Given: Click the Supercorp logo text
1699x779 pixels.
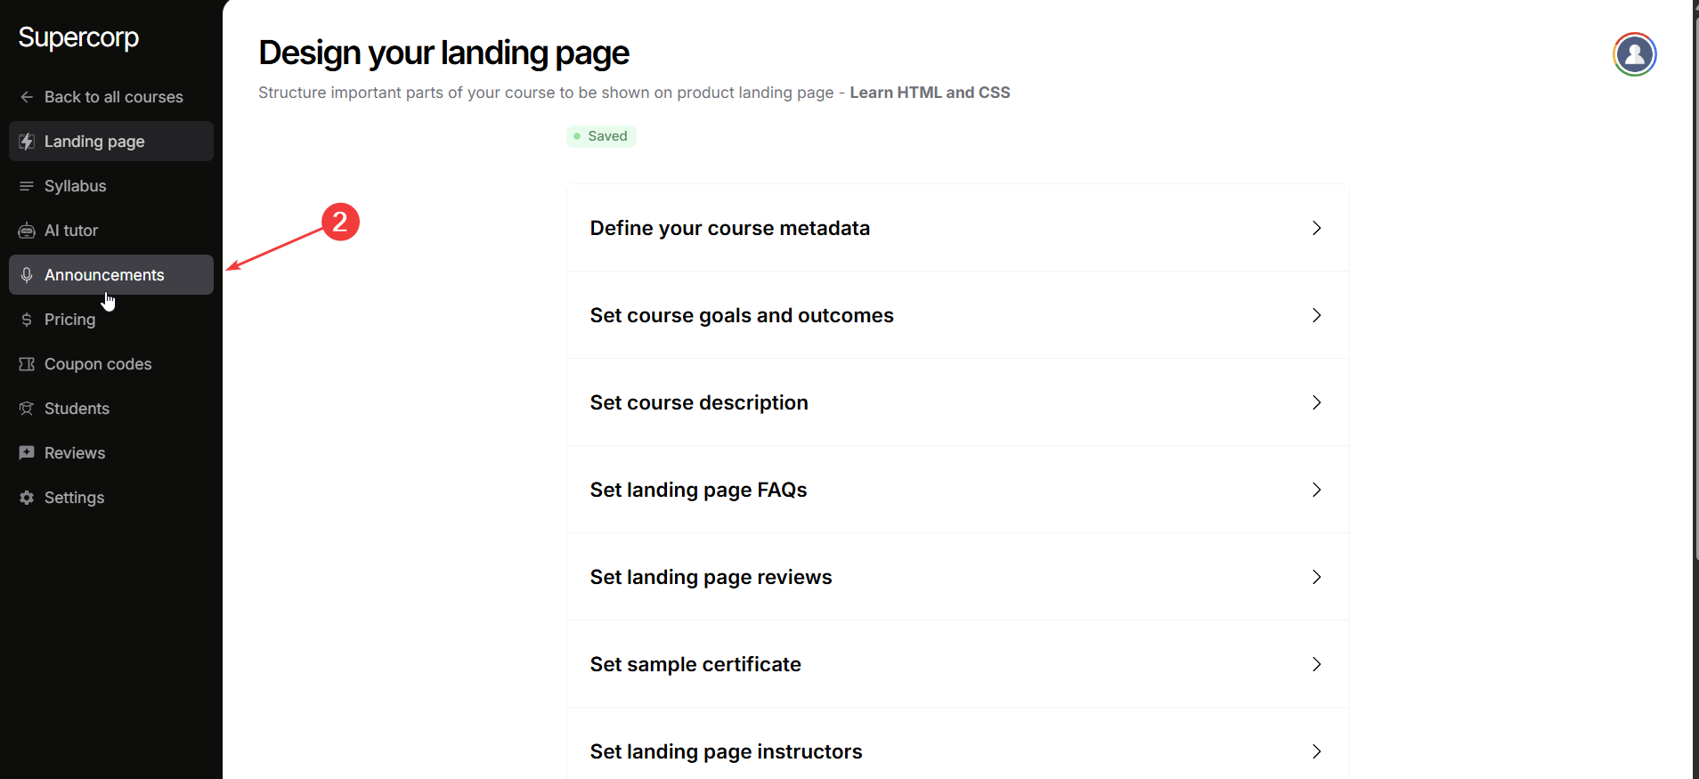Looking at the screenshot, I should (78, 37).
